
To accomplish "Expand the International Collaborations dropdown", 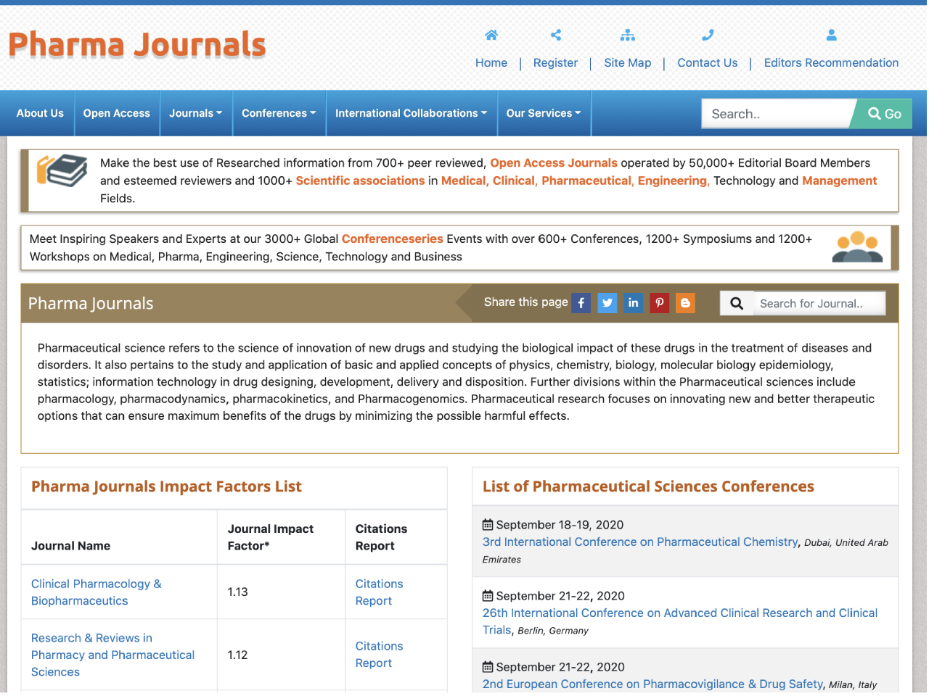I will pos(411,113).
